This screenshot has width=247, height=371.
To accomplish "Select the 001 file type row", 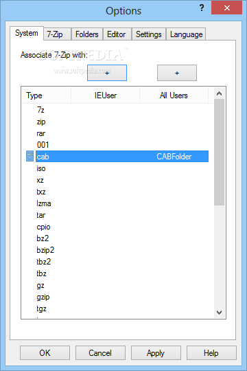I will click(117, 145).
